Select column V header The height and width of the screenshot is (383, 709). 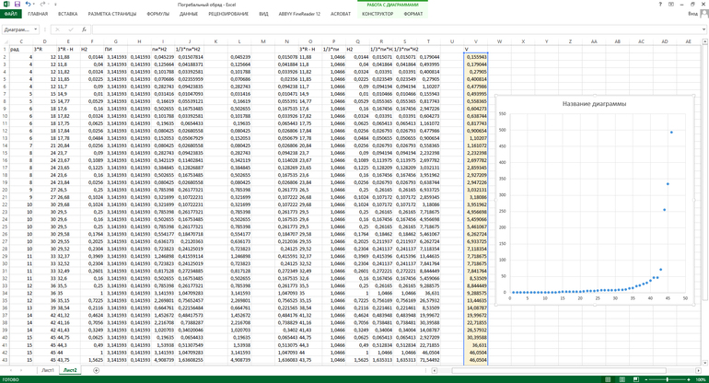pos(476,41)
